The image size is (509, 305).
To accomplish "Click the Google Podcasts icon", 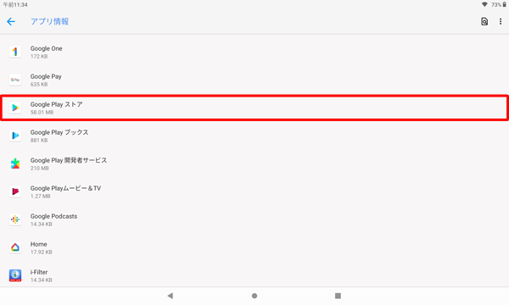I will pos(15,219).
